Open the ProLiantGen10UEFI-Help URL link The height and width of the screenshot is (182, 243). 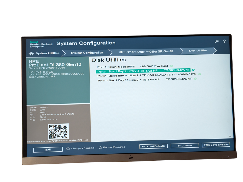click(x=57, y=141)
